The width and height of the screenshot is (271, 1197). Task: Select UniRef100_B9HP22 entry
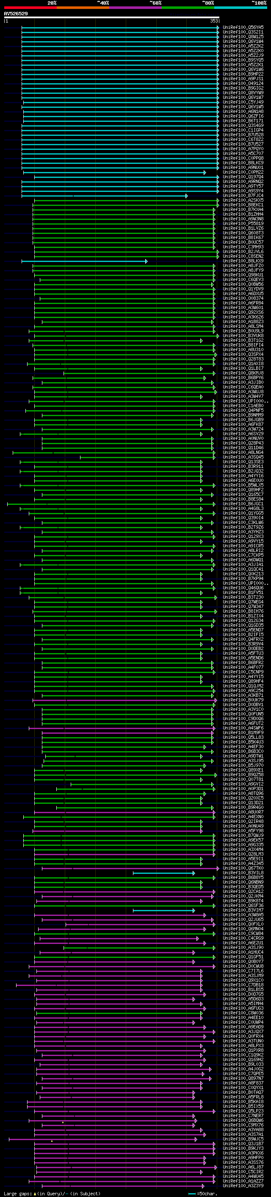(x=243, y=74)
